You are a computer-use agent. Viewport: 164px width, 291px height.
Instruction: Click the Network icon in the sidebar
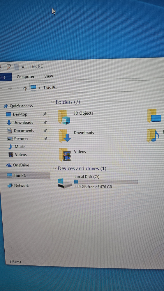click(x=10, y=186)
